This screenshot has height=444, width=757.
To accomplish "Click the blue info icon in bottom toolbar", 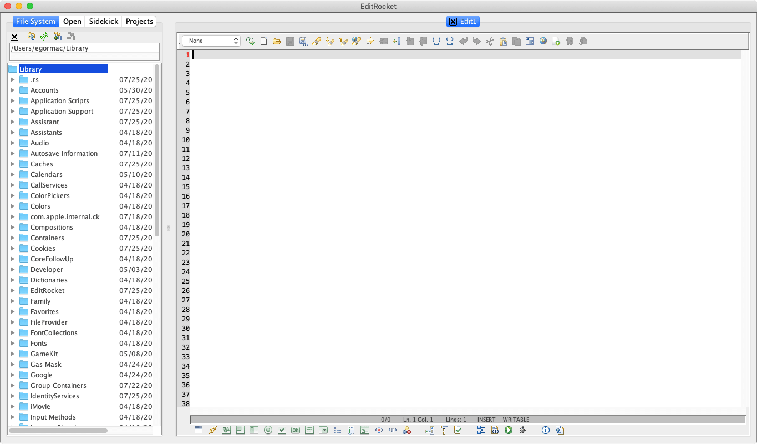I will point(545,430).
